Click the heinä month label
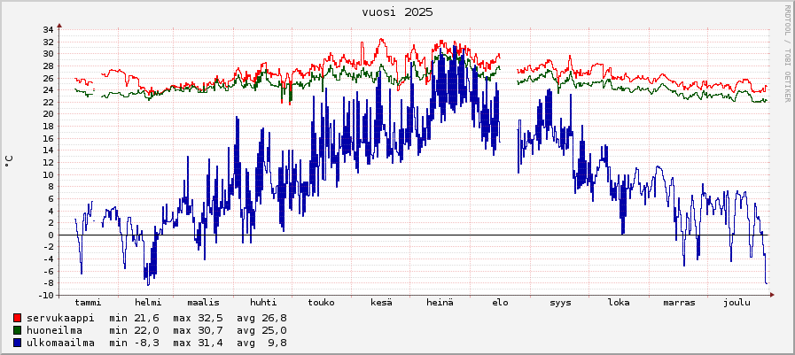The image size is (795, 355). 440,303
